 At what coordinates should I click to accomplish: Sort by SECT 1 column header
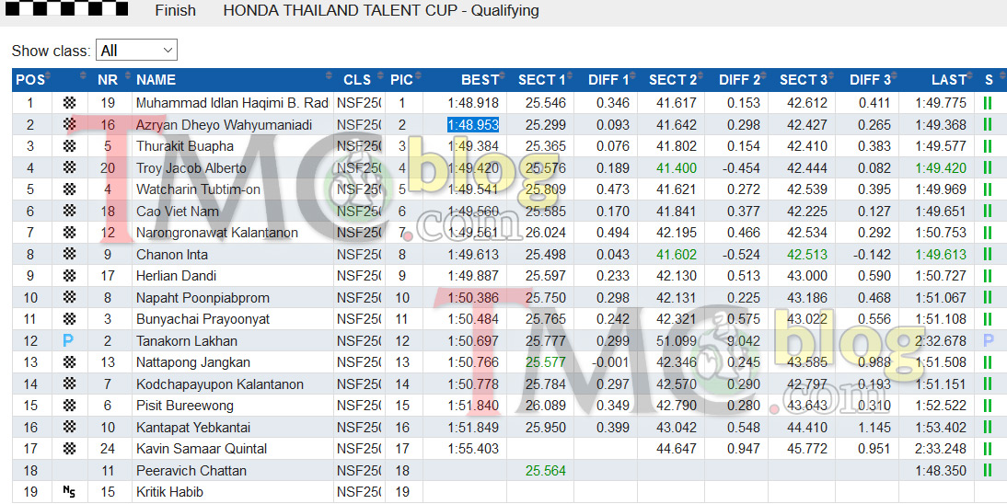click(x=541, y=80)
